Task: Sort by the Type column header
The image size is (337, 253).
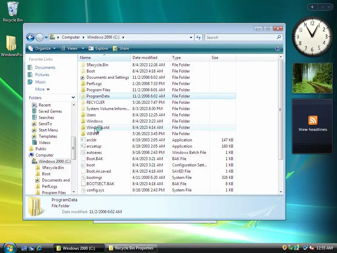Action: pos(190,58)
